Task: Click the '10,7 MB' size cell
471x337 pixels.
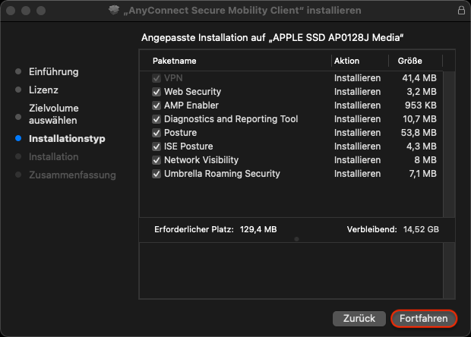Action: pyautogui.click(x=419, y=119)
